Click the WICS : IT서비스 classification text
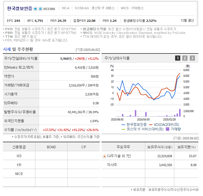203x196 pixels. click(132, 8)
